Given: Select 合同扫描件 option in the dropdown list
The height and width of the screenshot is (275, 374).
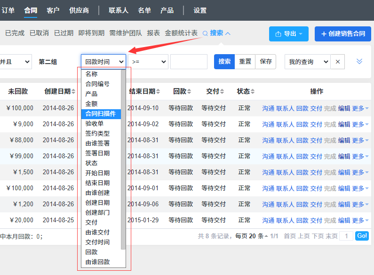Looking at the screenshot, I should pos(101,113).
